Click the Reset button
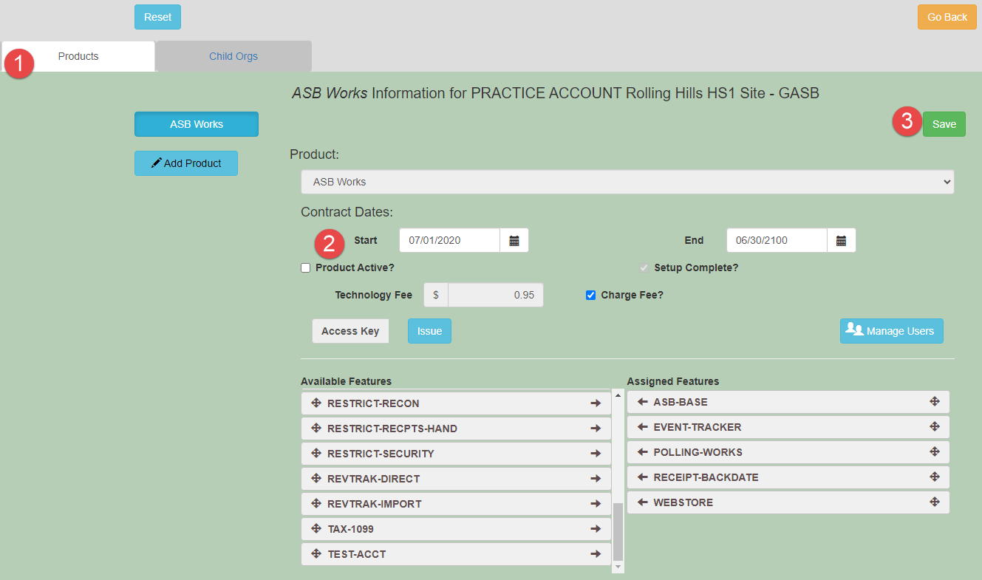Screen dimensions: 982x580 pos(157,17)
